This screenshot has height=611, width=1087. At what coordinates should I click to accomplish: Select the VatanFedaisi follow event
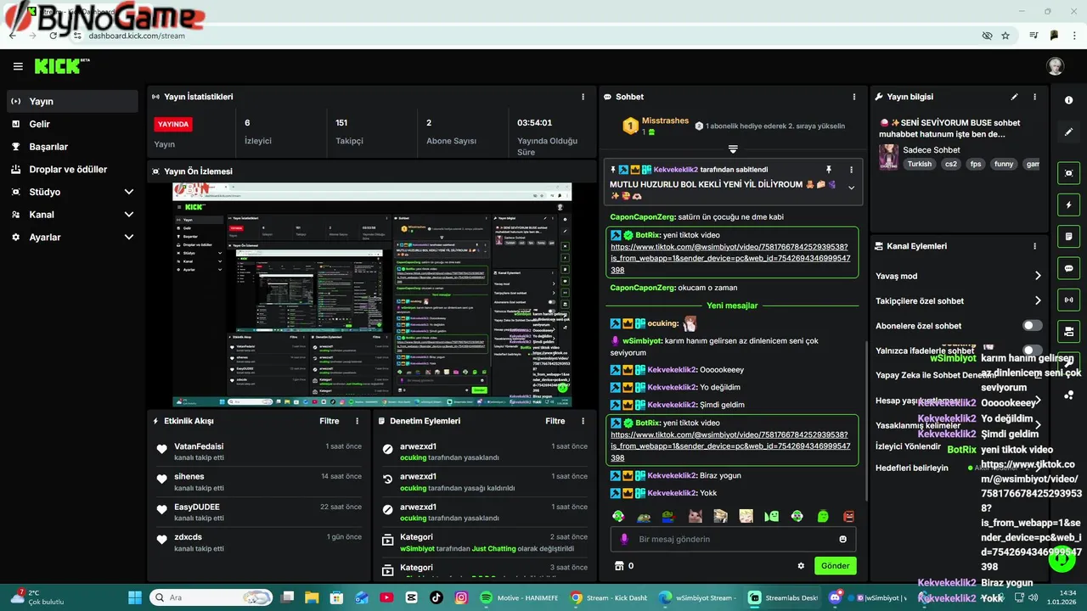pos(259,451)
